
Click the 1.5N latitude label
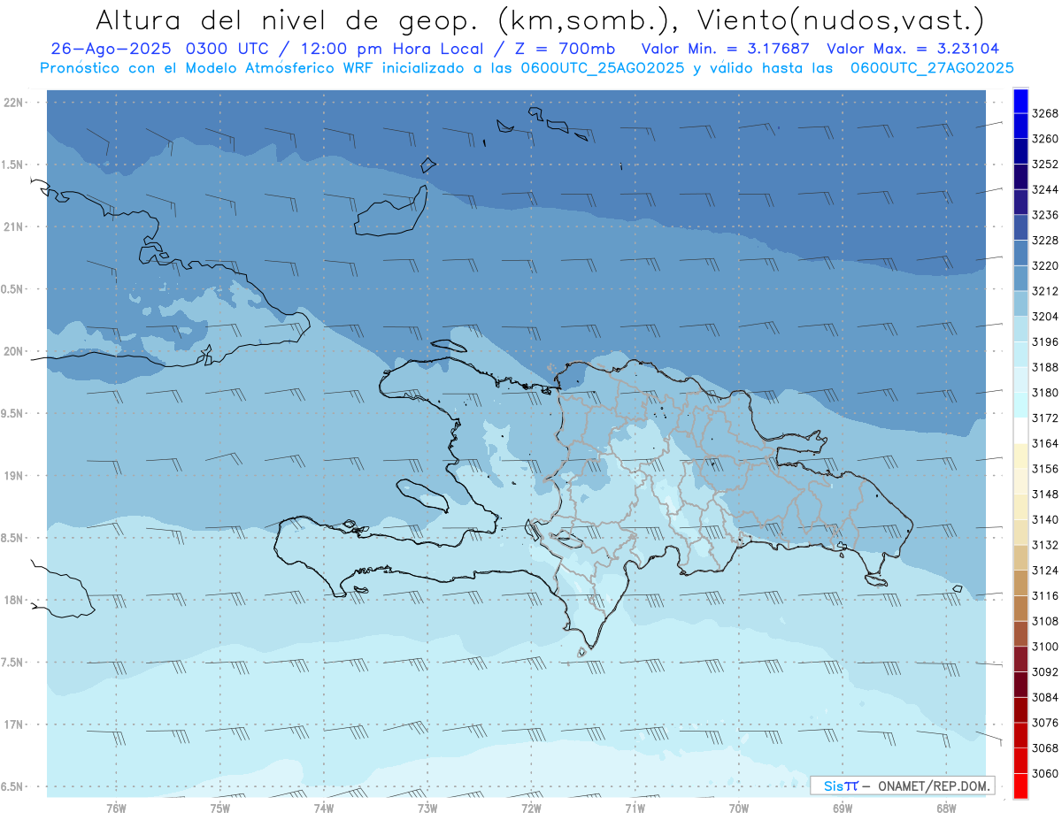12,165
